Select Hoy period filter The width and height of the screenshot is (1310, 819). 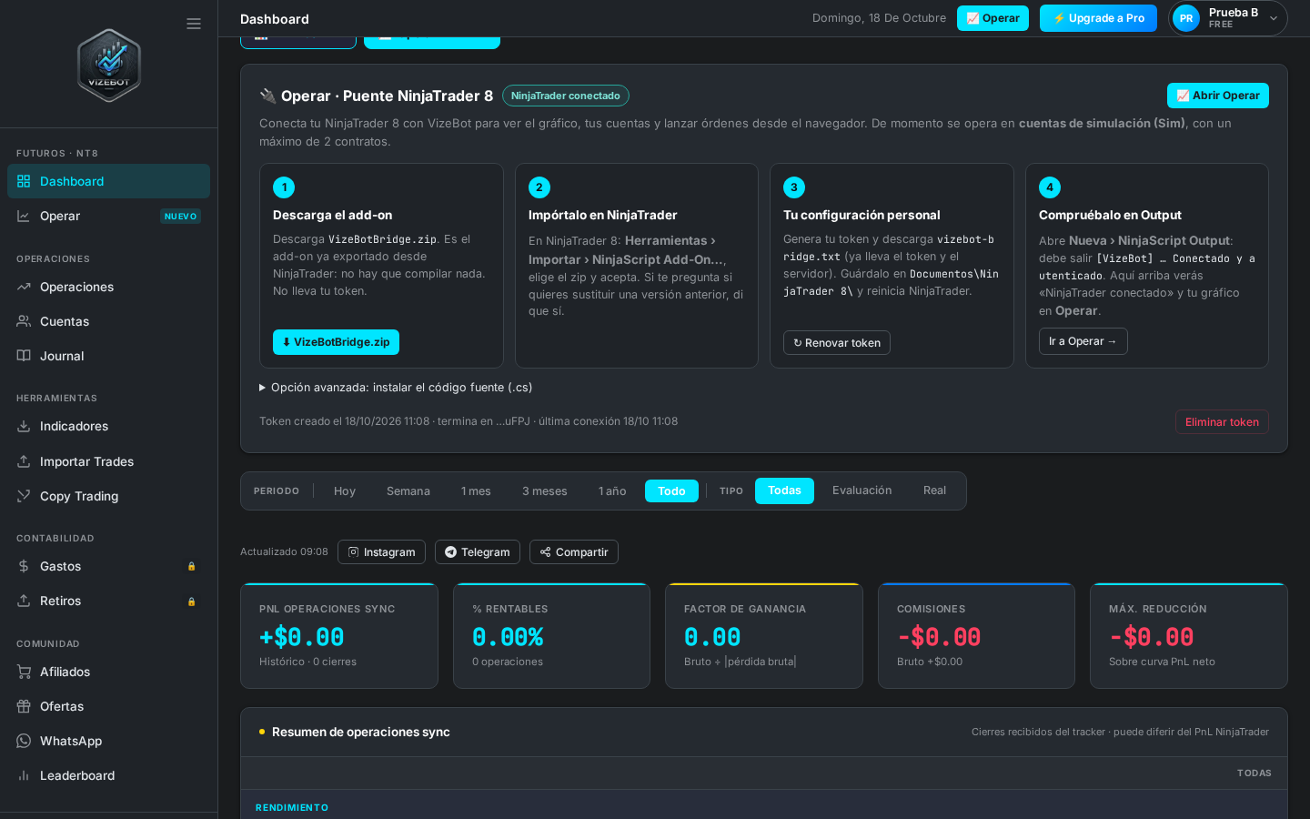(x=345, y=490)
